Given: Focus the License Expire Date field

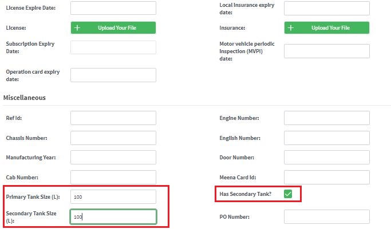Looking at the screenshot, I should coord(113,8).
